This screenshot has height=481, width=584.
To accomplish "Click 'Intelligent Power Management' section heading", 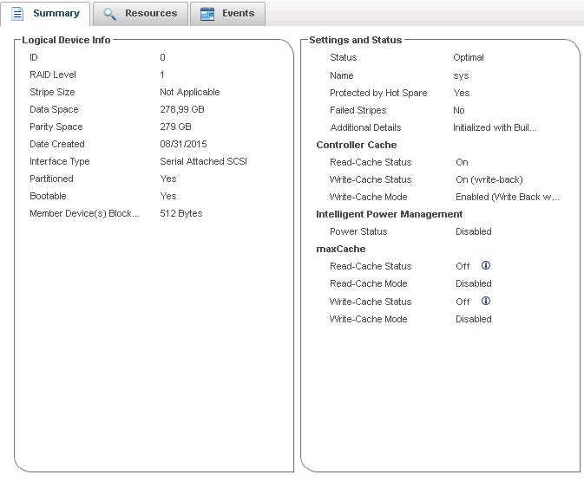I will [x=389, y=214].
